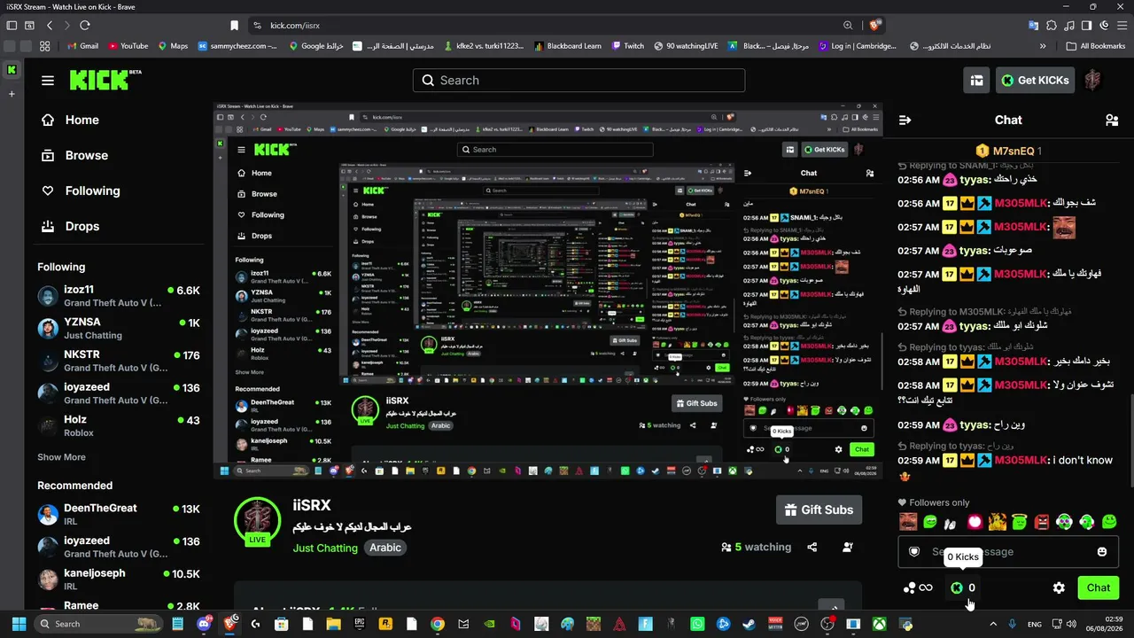The image size is (1134, 638).
Task: Share the iiSRX stream
Action: click(x=812, y=548)
